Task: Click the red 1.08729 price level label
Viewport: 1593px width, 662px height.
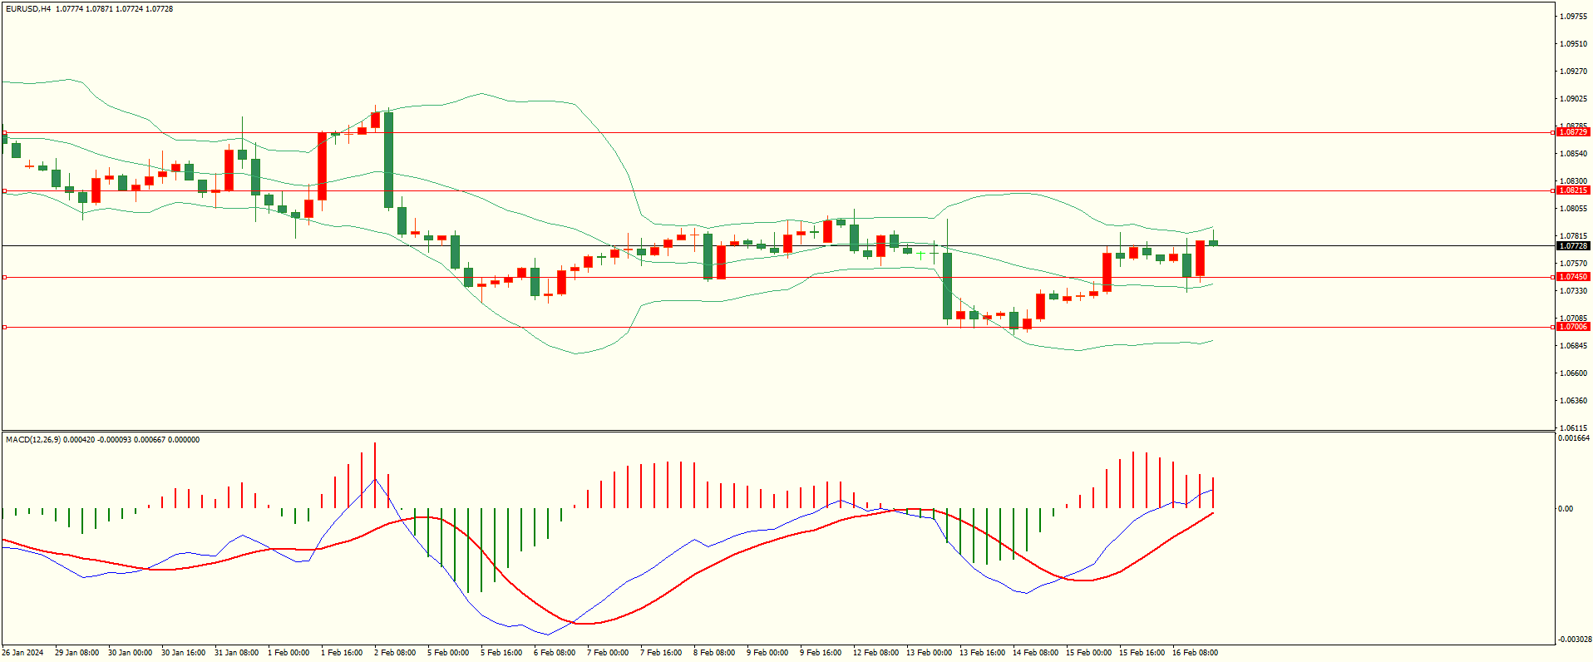Action: tap(1572, 132)
